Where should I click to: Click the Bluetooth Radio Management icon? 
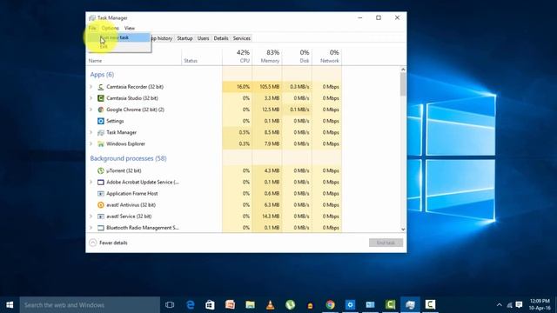(101, 228)
